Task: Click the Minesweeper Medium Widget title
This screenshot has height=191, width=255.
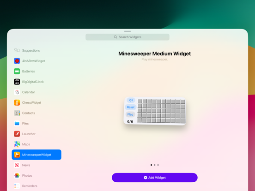Action: (x=154, y=54)
